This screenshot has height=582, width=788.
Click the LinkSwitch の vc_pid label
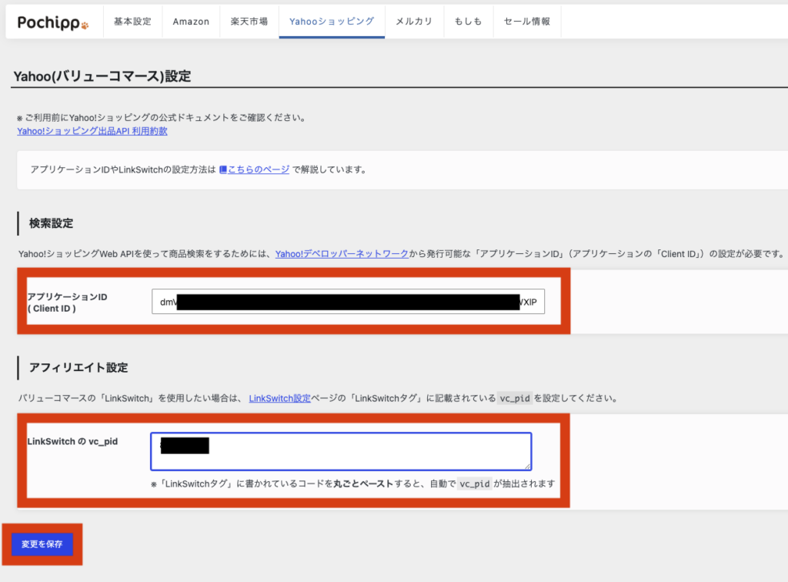click(x=72, y=442)
